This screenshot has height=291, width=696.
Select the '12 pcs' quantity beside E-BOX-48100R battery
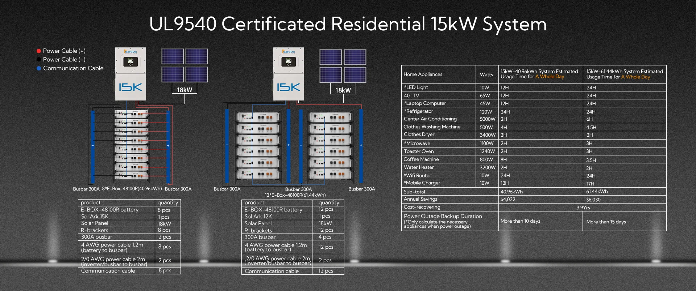click(326, 209)
